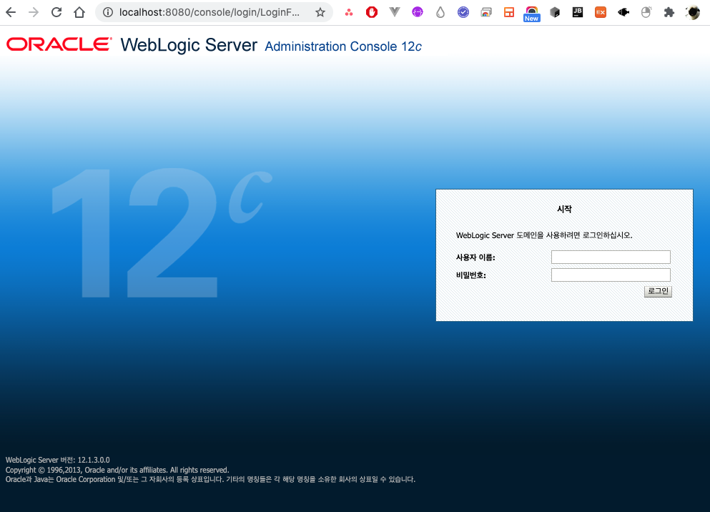
Task: Open the Chrome profile avatar
Action: [x=693, y=12]
